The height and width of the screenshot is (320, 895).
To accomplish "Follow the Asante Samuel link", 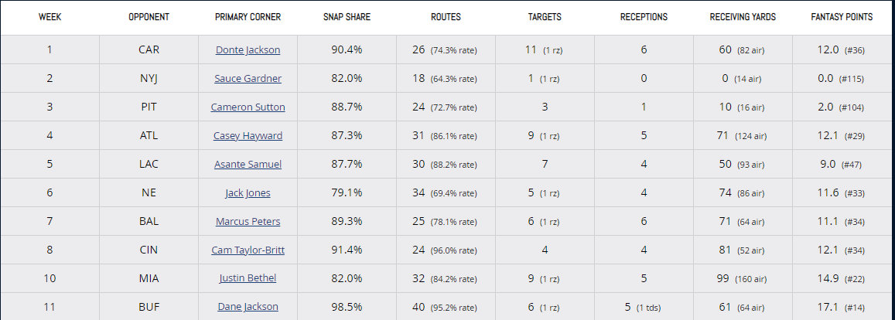I will (x=248, y=165).
